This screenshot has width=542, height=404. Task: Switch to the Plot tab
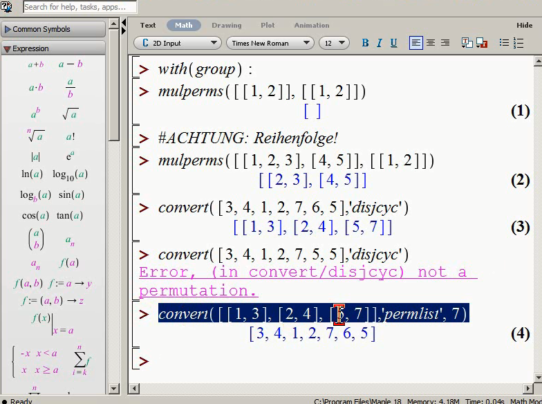tap(268, 25)
